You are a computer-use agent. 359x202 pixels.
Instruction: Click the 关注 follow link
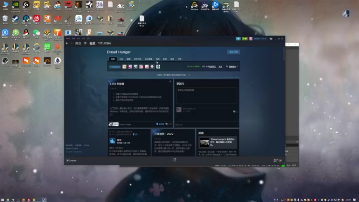click(x=220, y=66)
